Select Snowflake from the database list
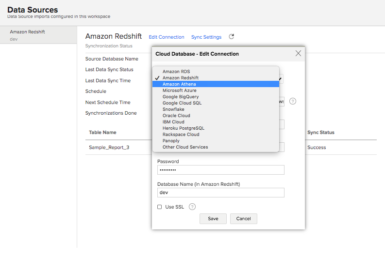 click(216, 109)
